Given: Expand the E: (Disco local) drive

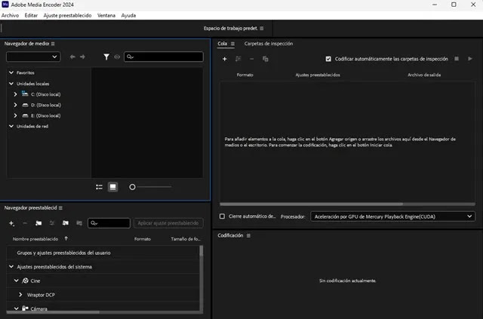Looking at the screenshot, I should pyautogui.click(x=15, y=115).
